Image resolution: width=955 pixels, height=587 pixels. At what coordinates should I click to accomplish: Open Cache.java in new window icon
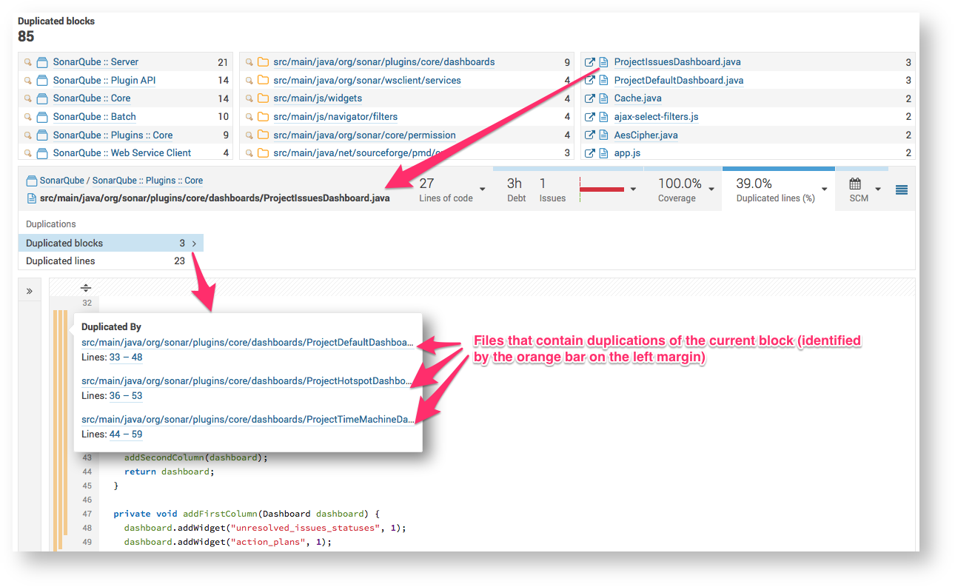coord(590,98)
